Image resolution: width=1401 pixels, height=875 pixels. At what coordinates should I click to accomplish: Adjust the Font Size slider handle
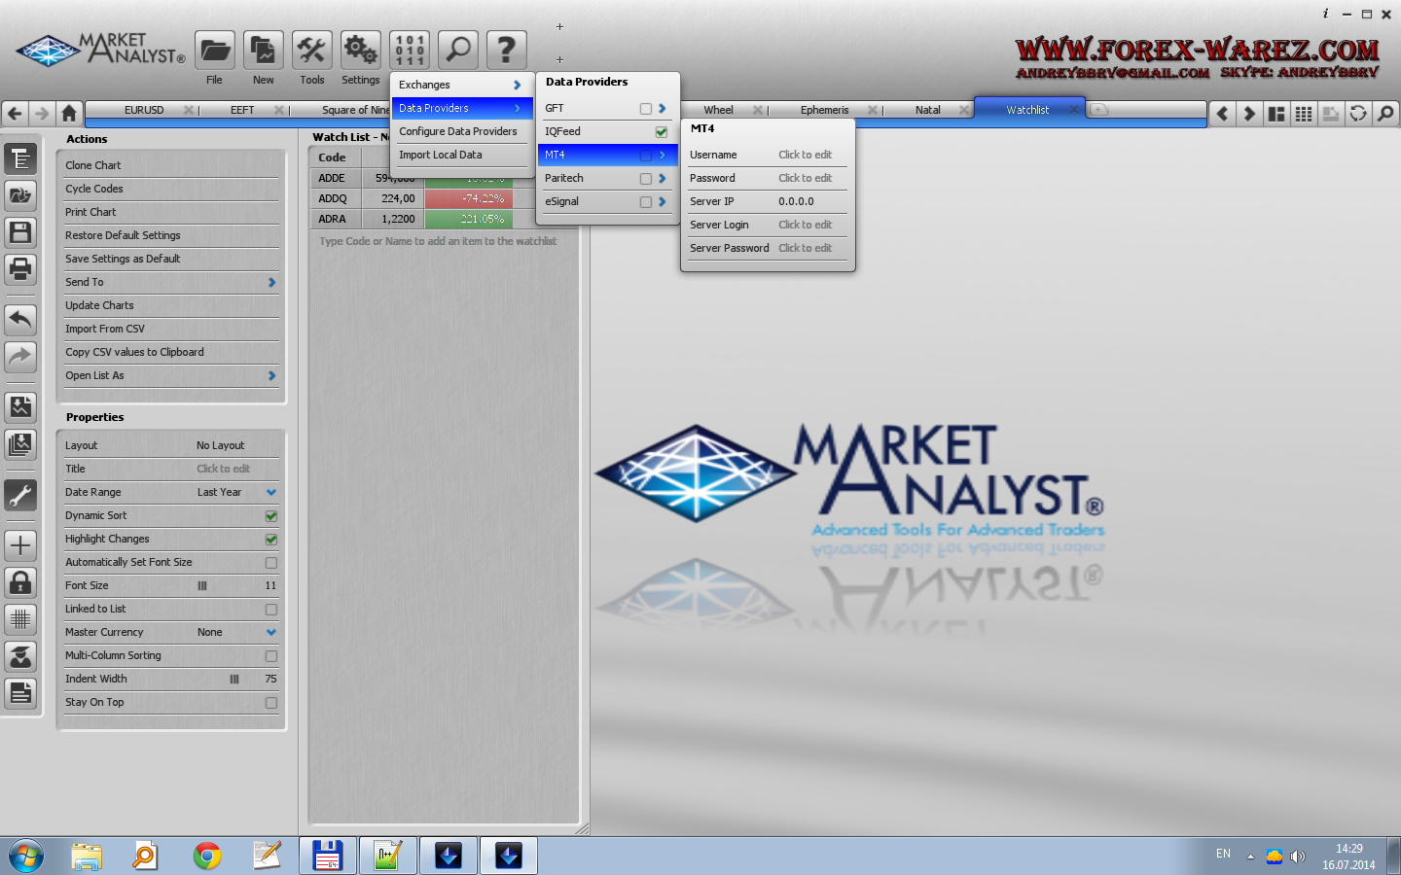(x=202, y=586)
